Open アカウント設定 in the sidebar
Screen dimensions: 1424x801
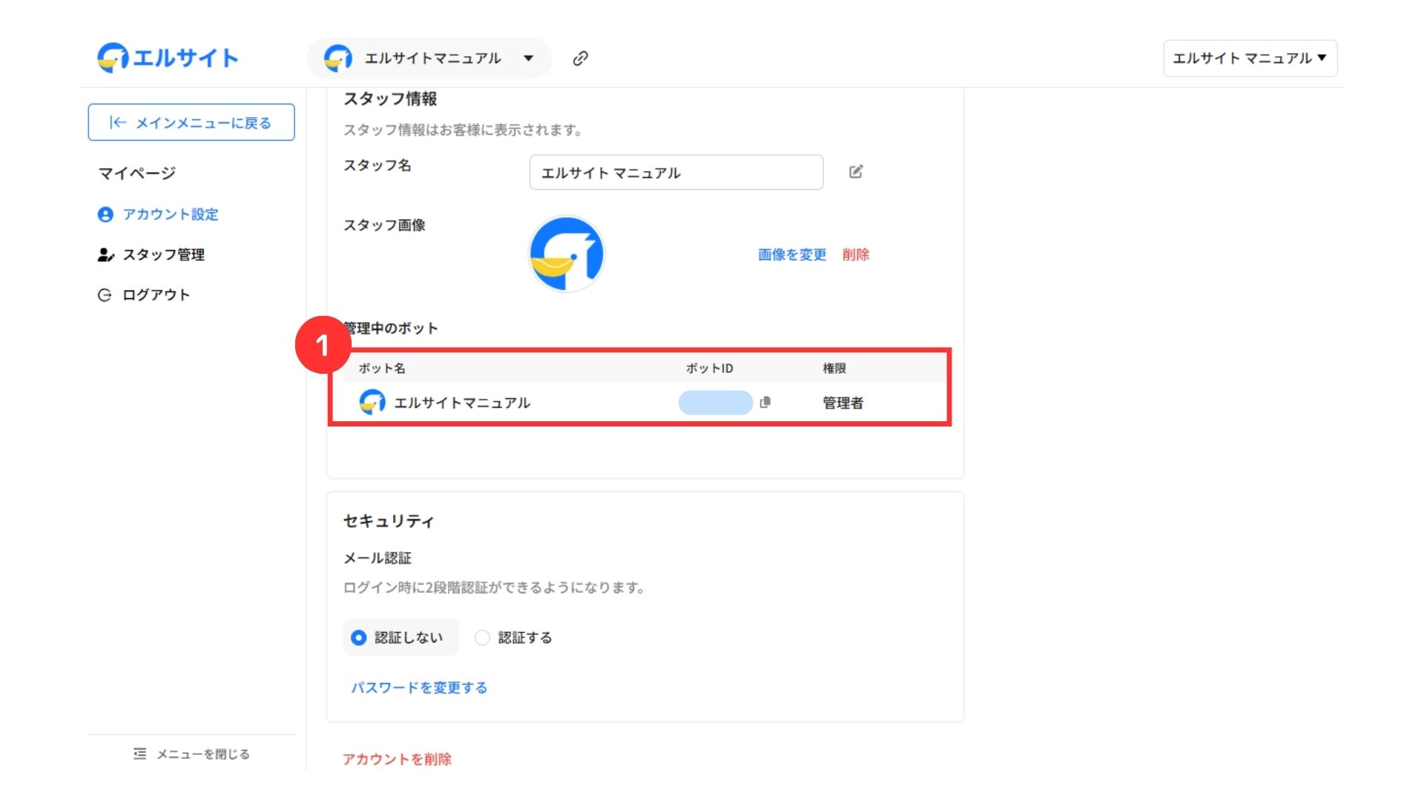[170, 214]
